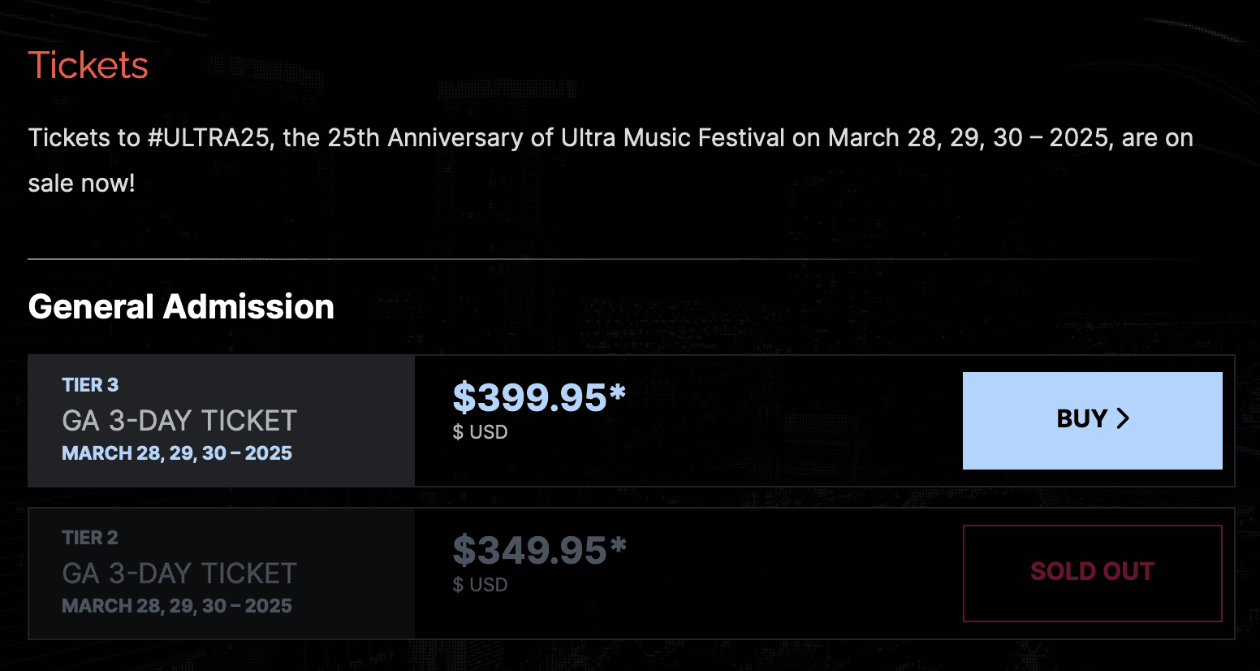Select the General Admission section heading
Image resolution: width=1260 pixels, height=671 pixels.
click(181, 307)
